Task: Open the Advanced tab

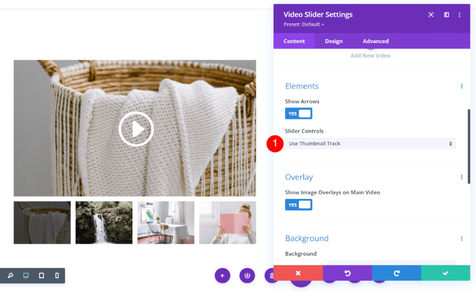Action: click(375, 41)
